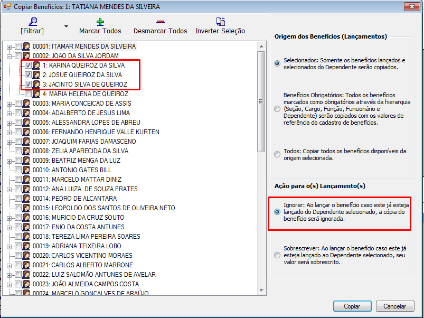Image resolution: width=424 pixels, height=318 pixels.
Task: Click person icon of ITAMAR MENDES DA SILVEIRA
Action: click(26, 46)
